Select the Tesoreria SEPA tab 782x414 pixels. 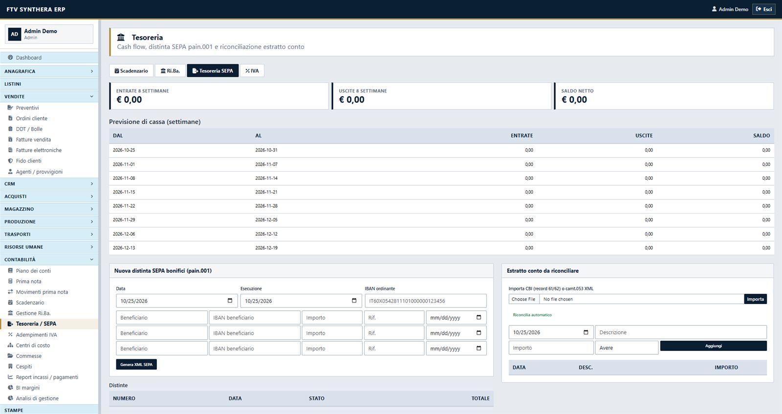pos(213,71)
